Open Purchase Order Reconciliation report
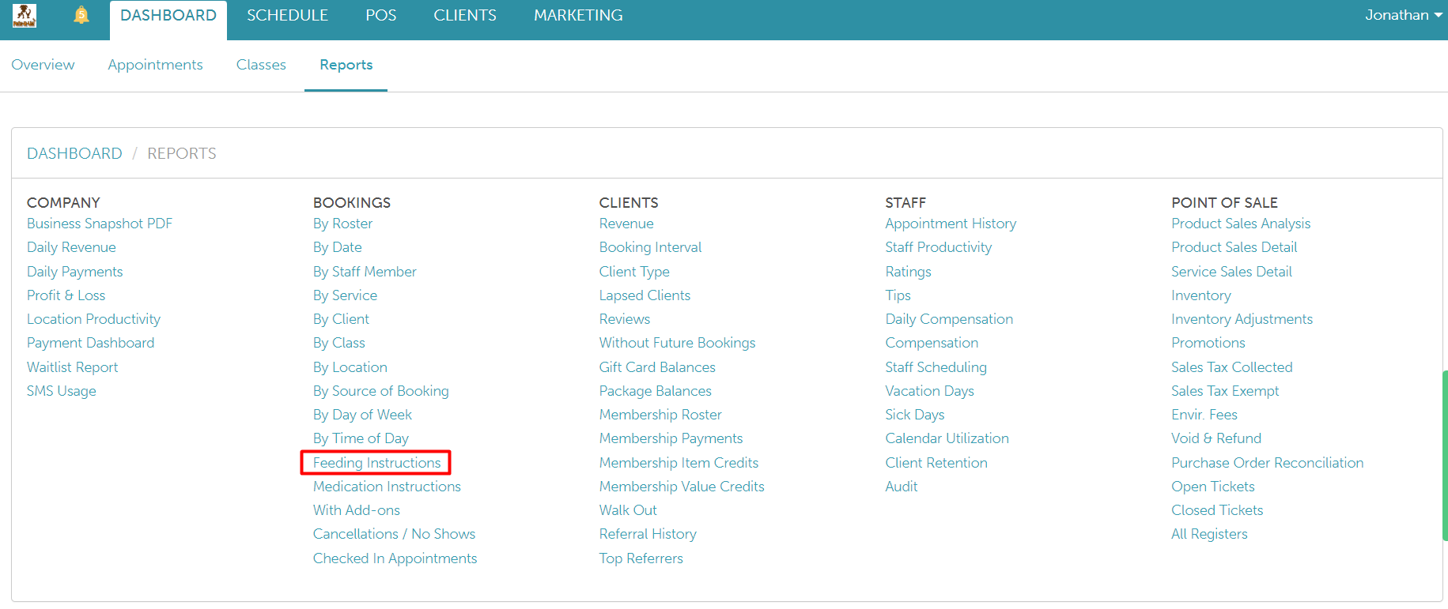The height and width of the screenshot is (609, 1448). pyautogui.click(x=1267, y=463)
